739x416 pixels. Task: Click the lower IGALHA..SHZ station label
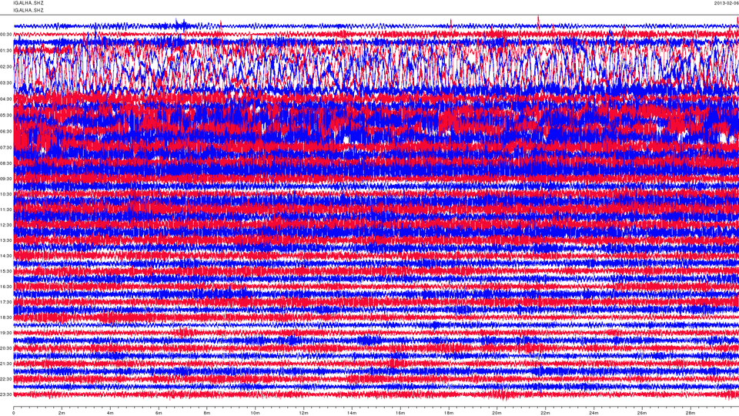coord(28,9)
